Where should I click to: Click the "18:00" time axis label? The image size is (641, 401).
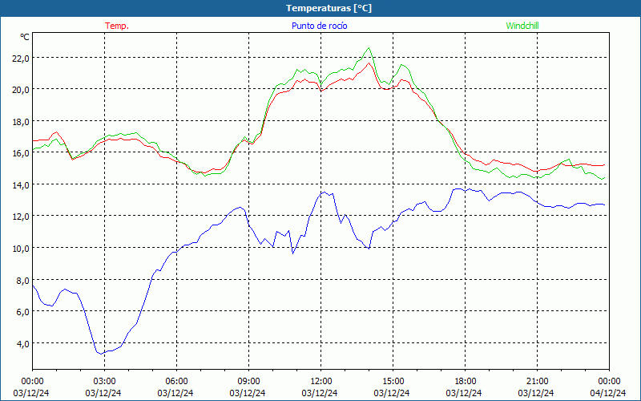(466, 382)
